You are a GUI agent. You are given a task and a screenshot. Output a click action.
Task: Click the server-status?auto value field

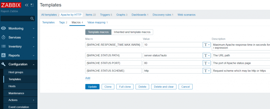tap(172, 55)
